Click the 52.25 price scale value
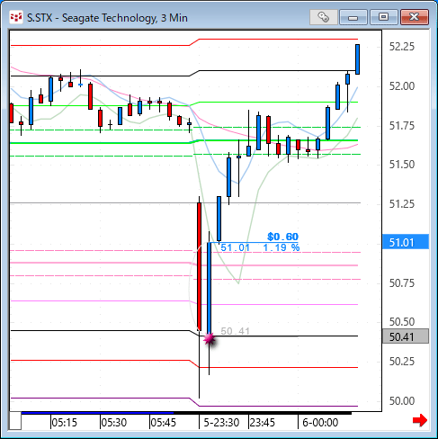The image size is (438, 439). click(x=402, y=47)
